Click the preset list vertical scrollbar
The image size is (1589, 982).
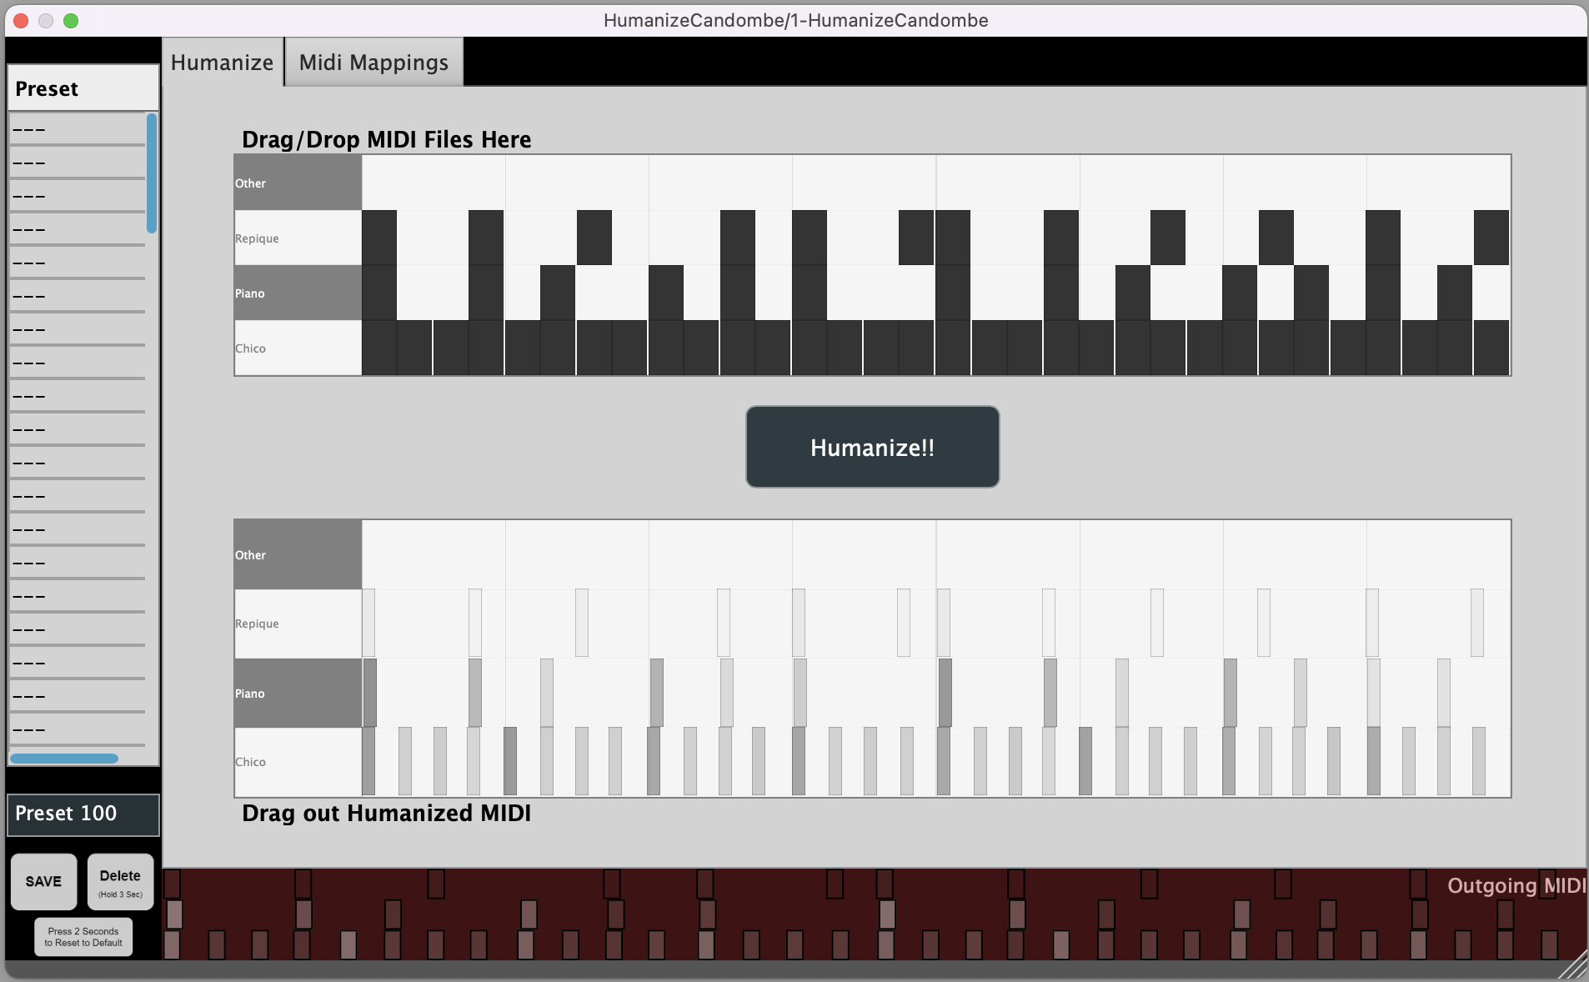[x=150, y=175]
